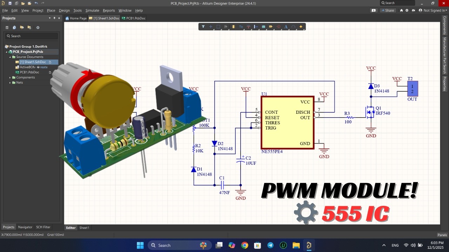This screenshot has width=449, height=252.
Task: Select the Arc drawing tool
Action: [x=293, y=27]
